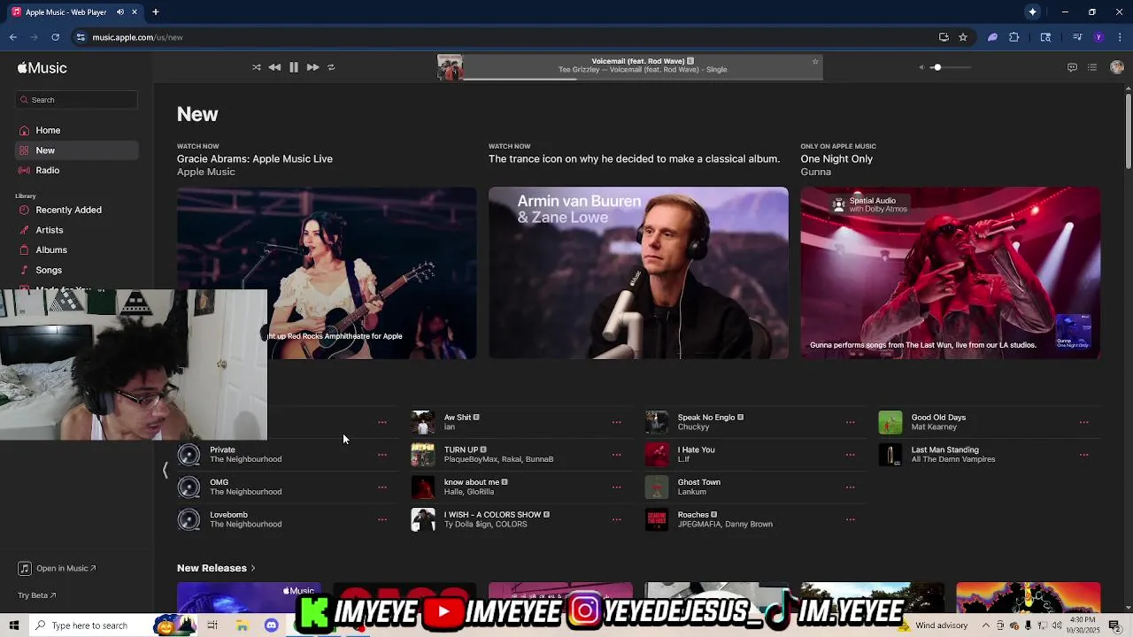
Task: Mute using the volume speaker icon
Action: pyautogui.click(x=921, y=67)
